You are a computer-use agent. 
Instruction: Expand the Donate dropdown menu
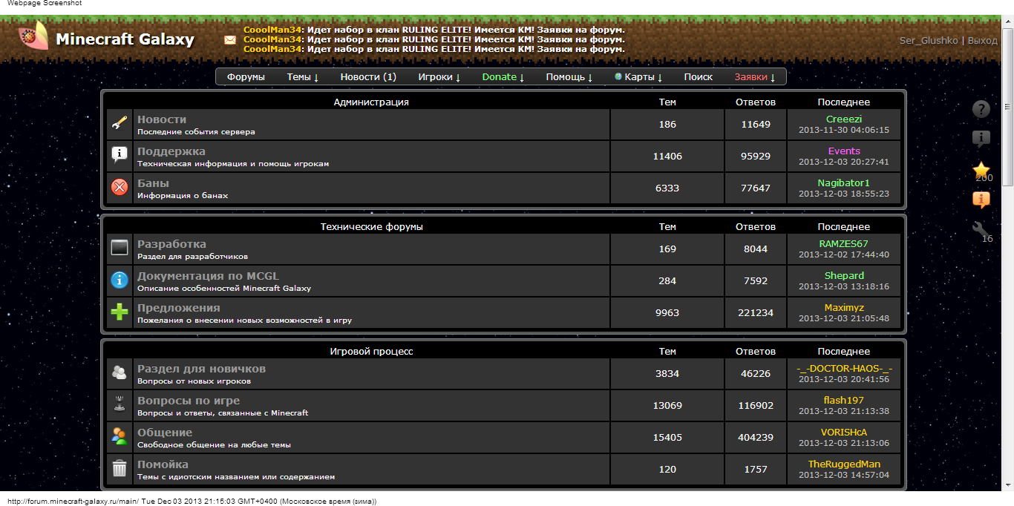coord(503,77)
